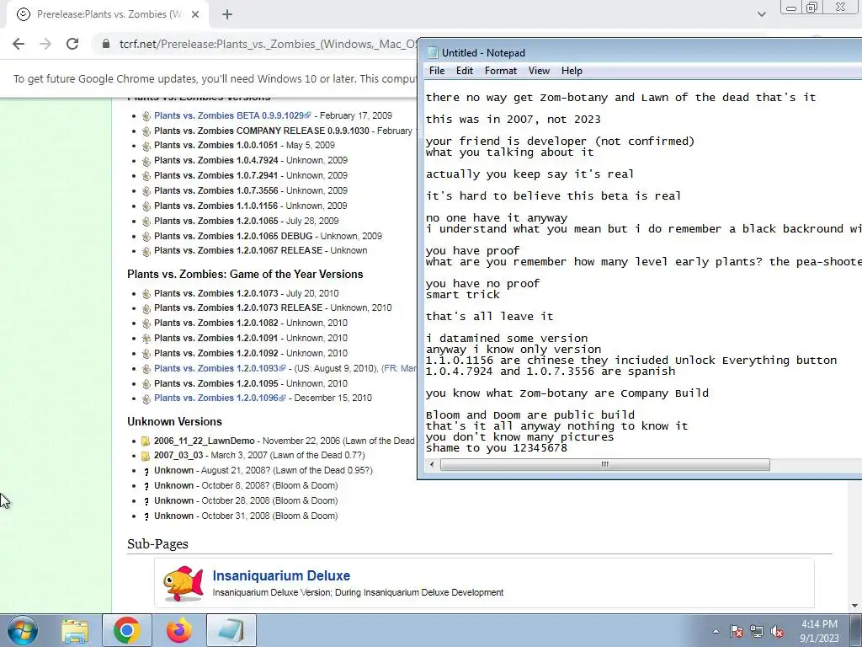Viewport: 862px width, 647px height.
Task: Click 'Plants vs. Zombies 1.0.4.7924' entry
Action: [216, 160]
